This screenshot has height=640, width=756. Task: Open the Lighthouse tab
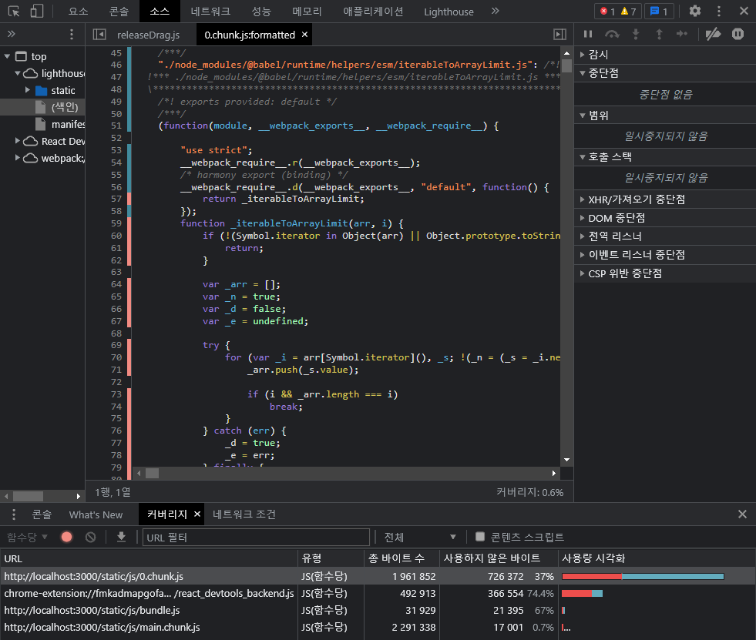click(x=449, y=11)
